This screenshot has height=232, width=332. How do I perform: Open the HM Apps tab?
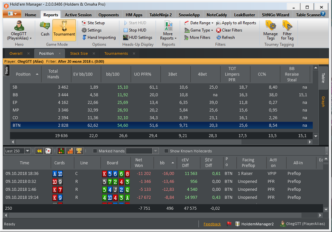(x=134, y=15)
